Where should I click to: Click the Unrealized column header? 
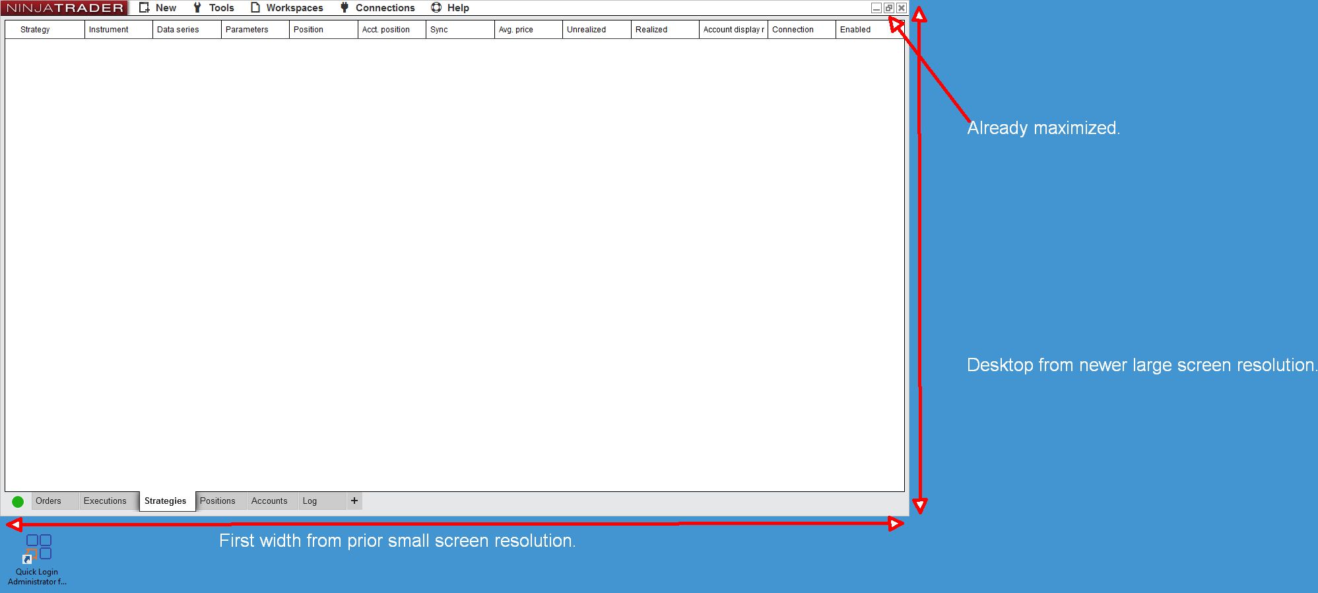pyautogui.click(x=597, y=30)
